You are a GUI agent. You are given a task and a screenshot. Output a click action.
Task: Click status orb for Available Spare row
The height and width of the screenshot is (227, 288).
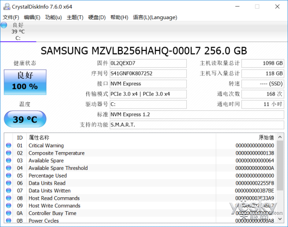click(9, 160)
